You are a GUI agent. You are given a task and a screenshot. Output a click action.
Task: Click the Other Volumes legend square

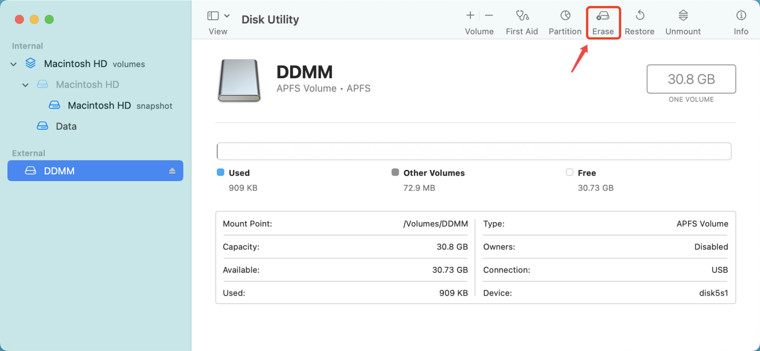coord(395,172)
